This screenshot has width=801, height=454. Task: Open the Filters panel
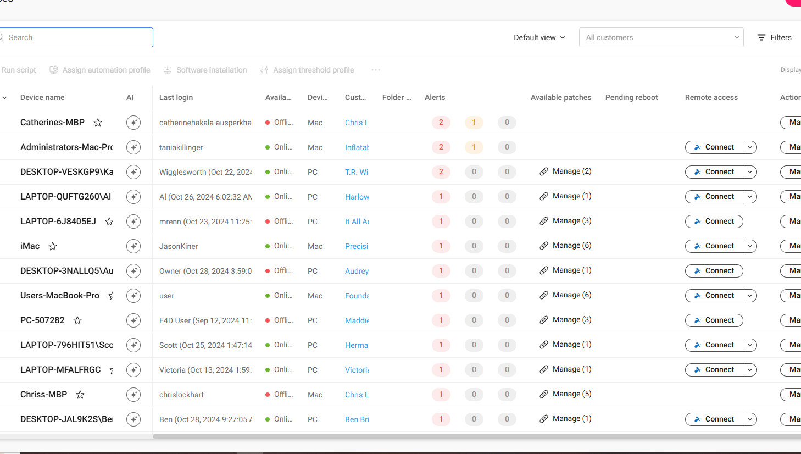click(775, 37)
